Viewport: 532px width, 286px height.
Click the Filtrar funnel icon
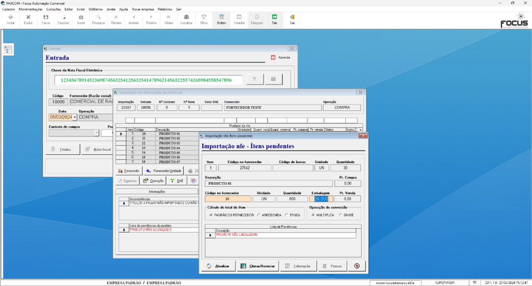204,19
